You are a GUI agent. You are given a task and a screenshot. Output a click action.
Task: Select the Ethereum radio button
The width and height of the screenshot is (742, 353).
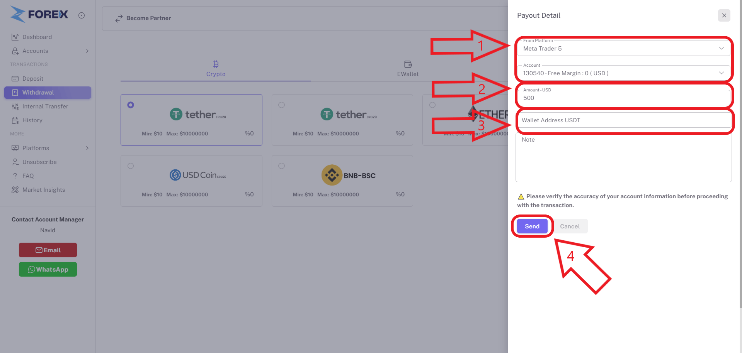(432, 105)
